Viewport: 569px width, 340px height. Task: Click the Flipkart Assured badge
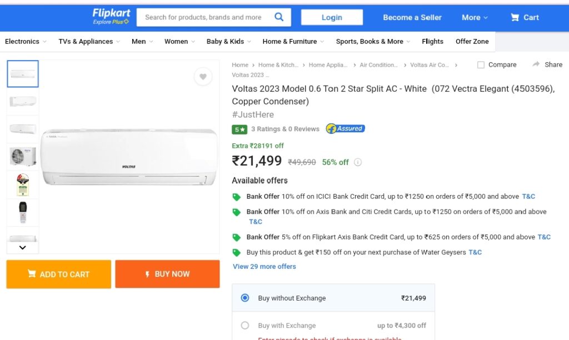pyautogui.click(x=345, y=128)
